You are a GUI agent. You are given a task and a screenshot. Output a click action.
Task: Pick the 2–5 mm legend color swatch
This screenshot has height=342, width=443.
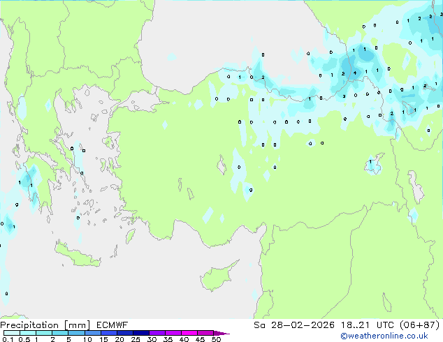(60, 333)
